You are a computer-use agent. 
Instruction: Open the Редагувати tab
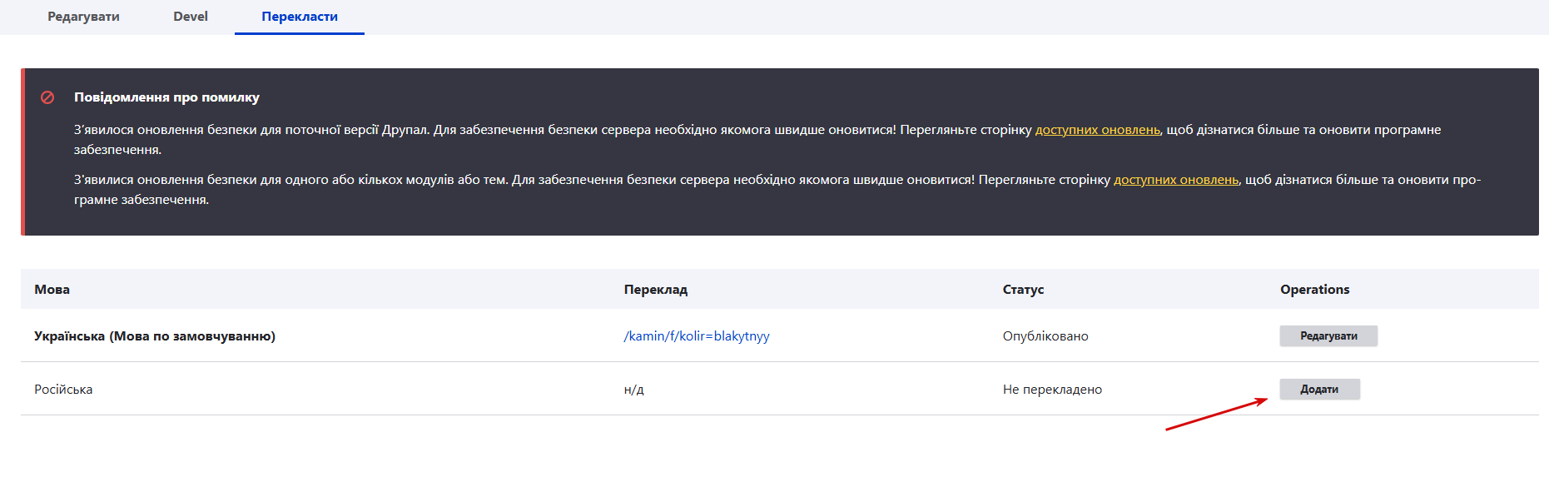coord(83,17)
